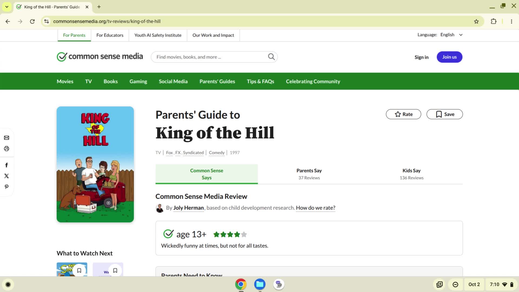The image size is (519, 292).
Task: Open Gaming navigation item
Action: (x=138, y=81)
